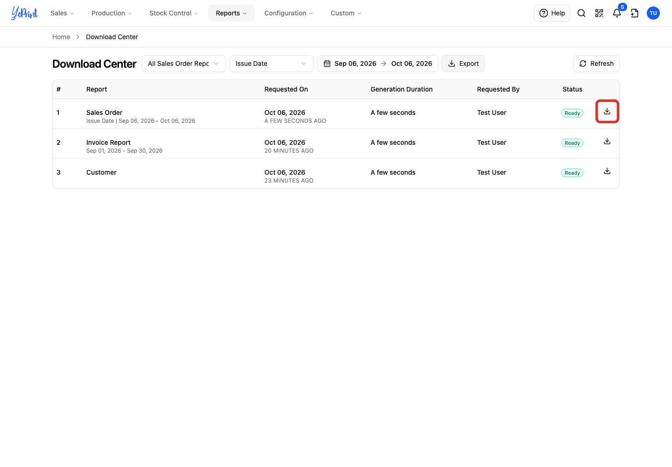Image resolution: width=672 pixels, height=467 pixels.
Task: Click '23 MINUTES AGO' timestamp
Action: (289, 181)
